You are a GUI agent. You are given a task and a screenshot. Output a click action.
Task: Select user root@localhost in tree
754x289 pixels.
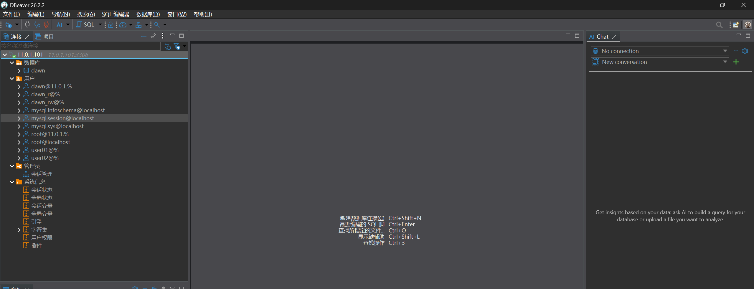(51, 142)
